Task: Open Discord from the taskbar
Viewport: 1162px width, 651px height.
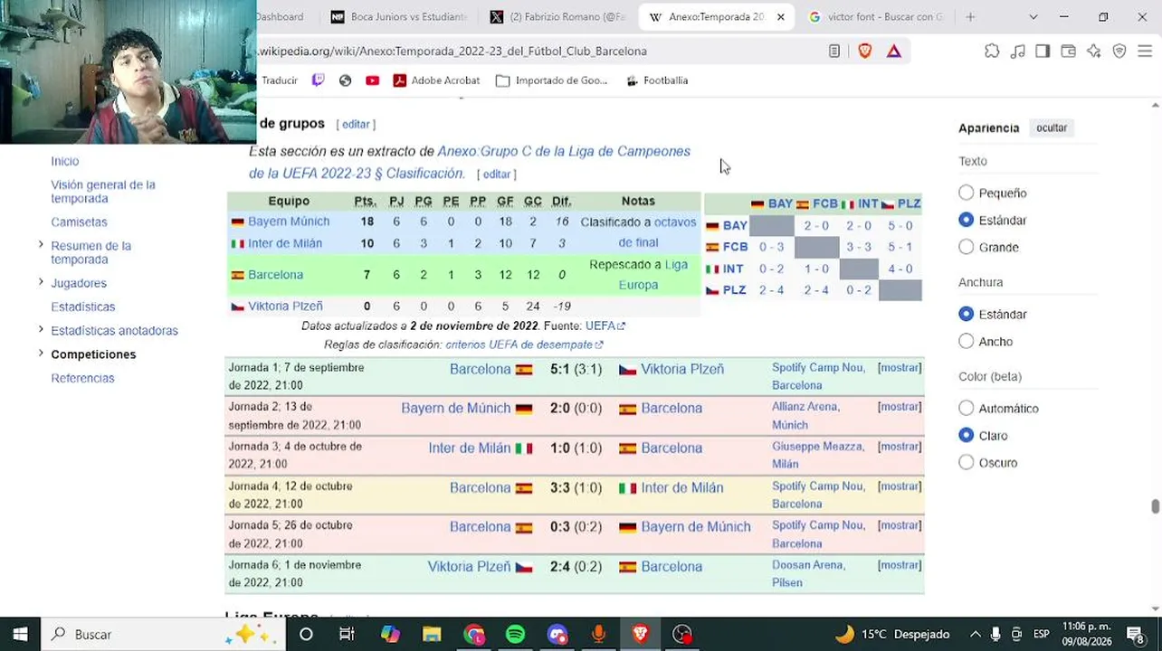Action: [557, 634]
